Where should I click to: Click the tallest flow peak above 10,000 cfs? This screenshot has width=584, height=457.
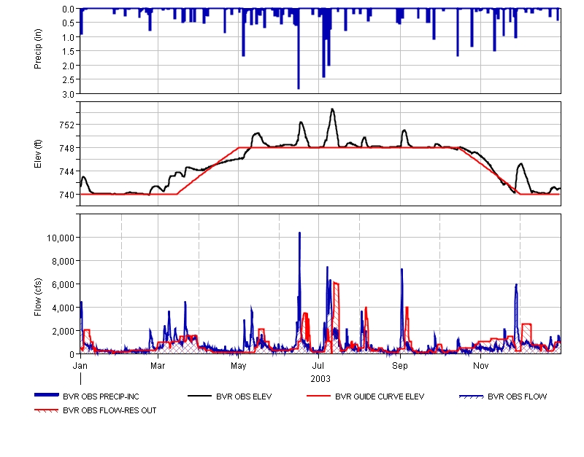pos(299,235)
